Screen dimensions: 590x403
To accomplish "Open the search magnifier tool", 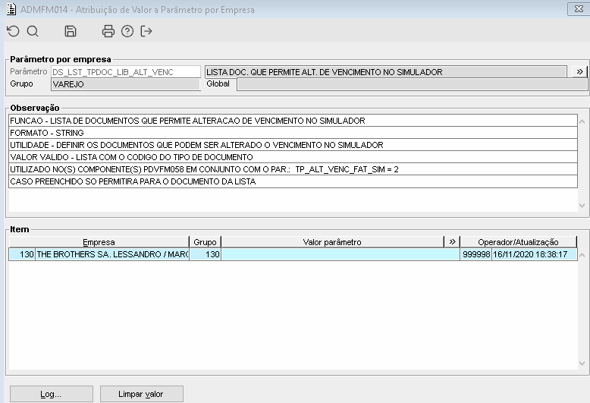I will (x=33, y=31).
